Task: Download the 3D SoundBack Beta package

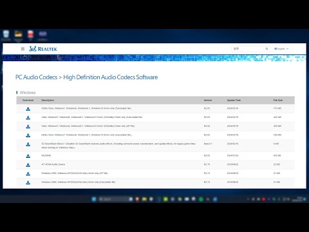Action: pyautogui.click(x=28, y=144)
